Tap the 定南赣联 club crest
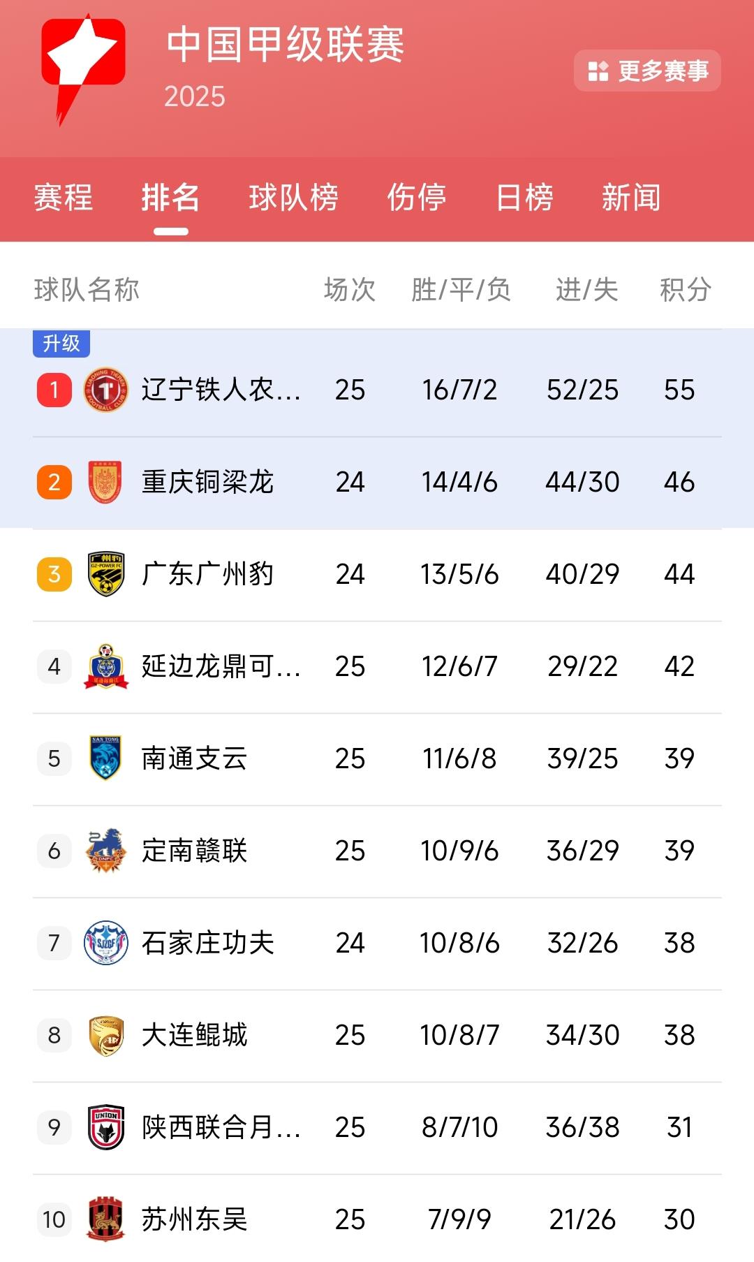This screenshot has width=754, height=1262. (x=106, y=851)
